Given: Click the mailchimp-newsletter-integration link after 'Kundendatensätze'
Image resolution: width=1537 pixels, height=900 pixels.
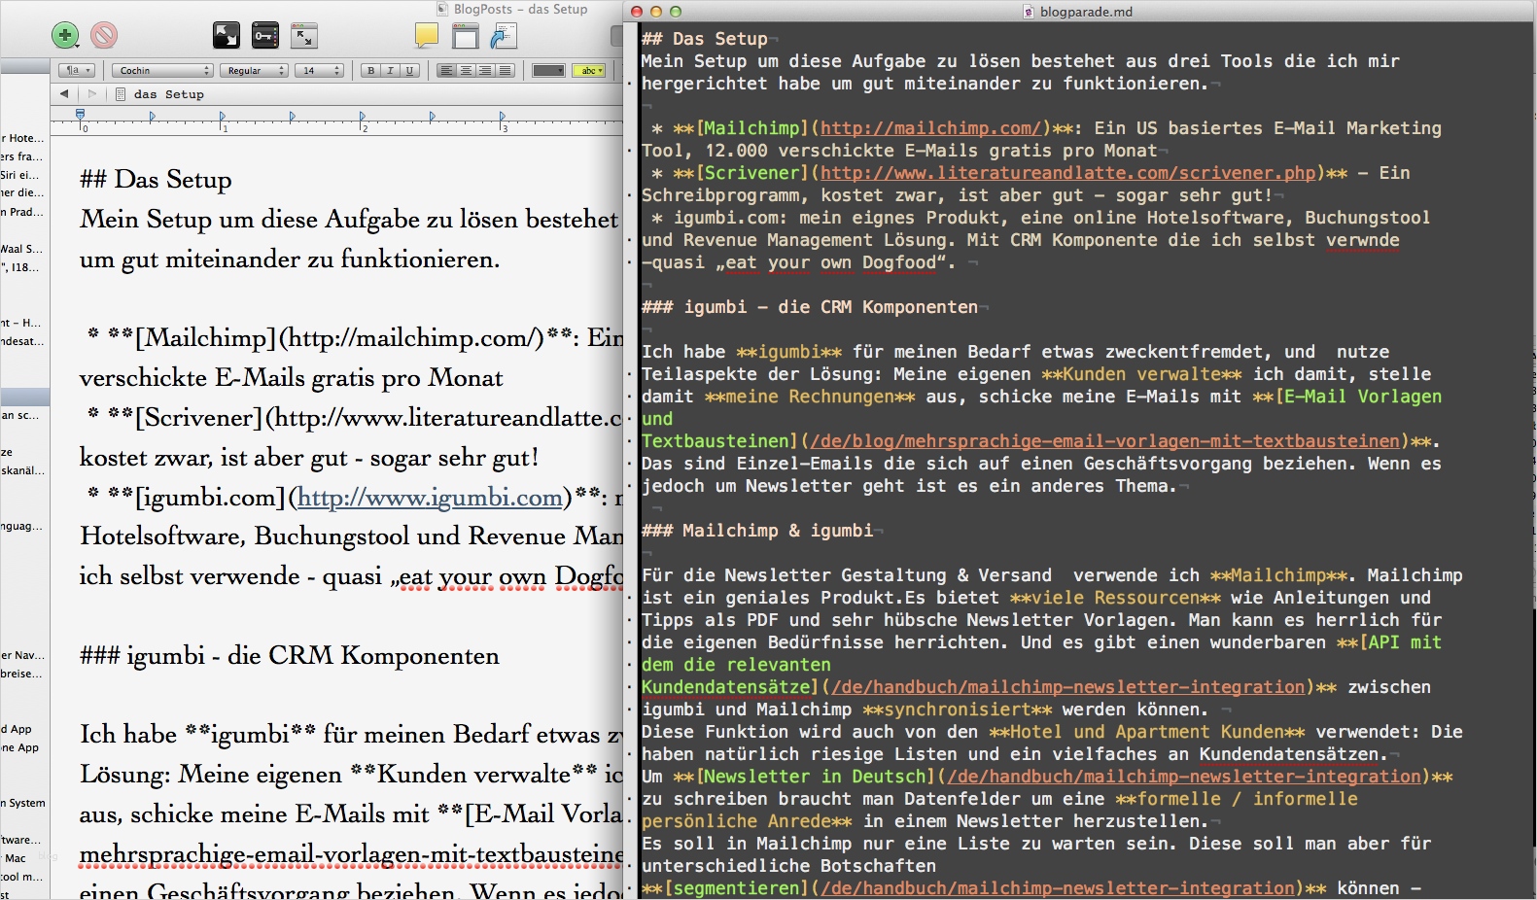Looking at the screenshot, I should click(1067, 687).
